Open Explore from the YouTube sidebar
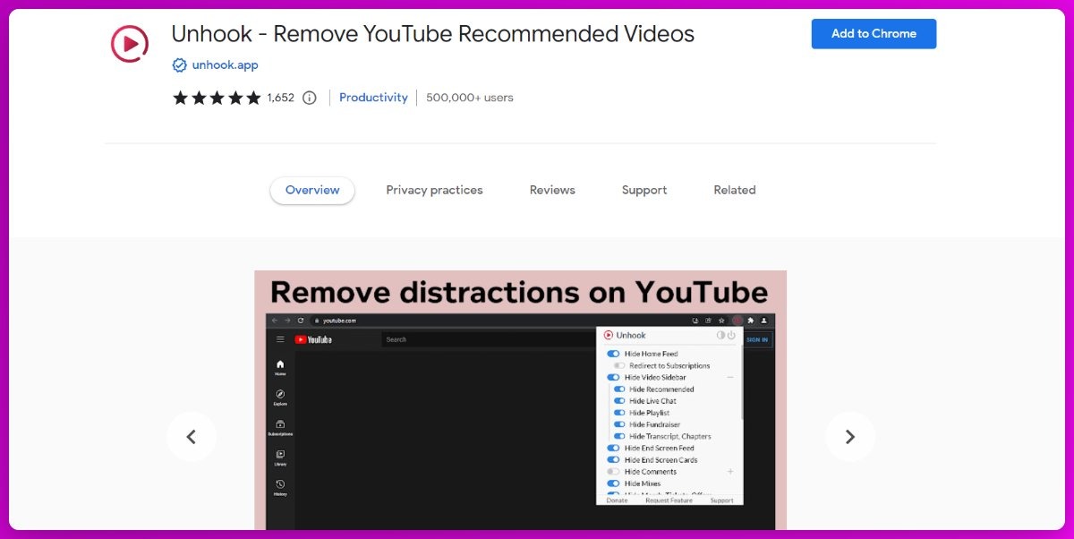The width and height of the screenshot is (1074, 539). [280, 394]
